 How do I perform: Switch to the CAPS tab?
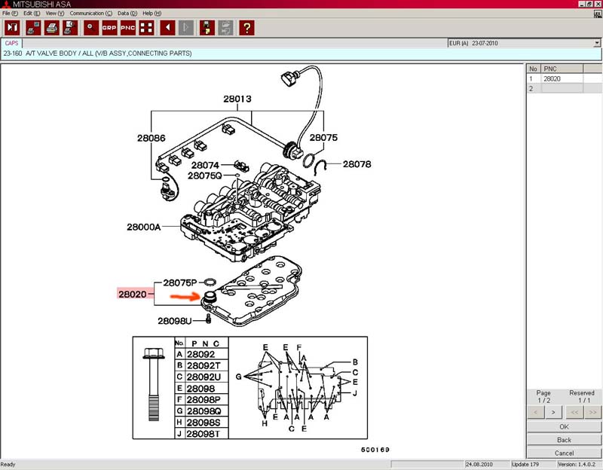pos(12,44)
